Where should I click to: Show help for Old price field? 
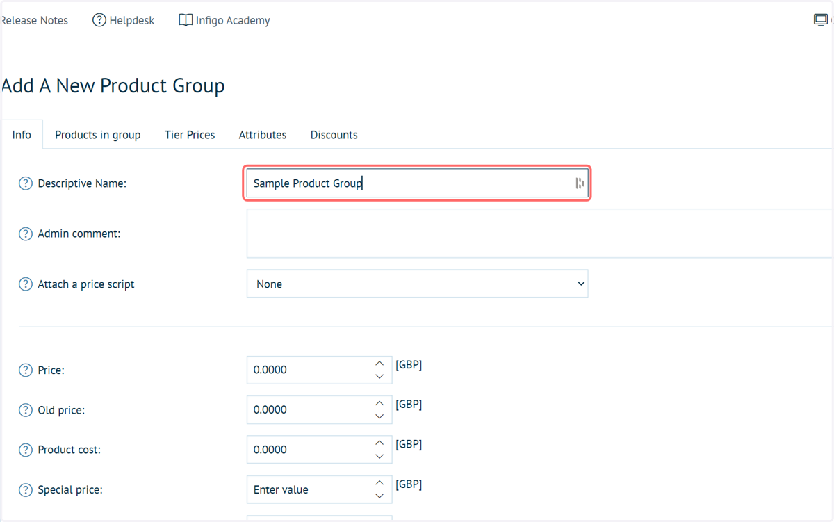click(x=26, y=410)
